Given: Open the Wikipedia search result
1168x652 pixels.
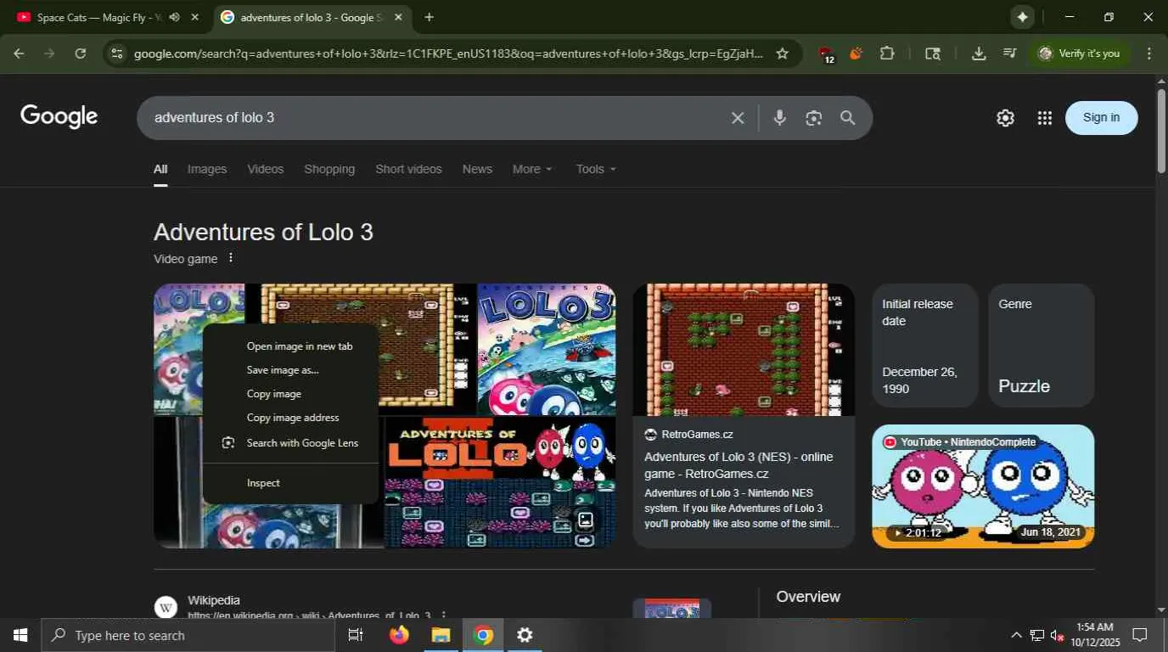Looking at the screenshot, I should coord(214,600).
